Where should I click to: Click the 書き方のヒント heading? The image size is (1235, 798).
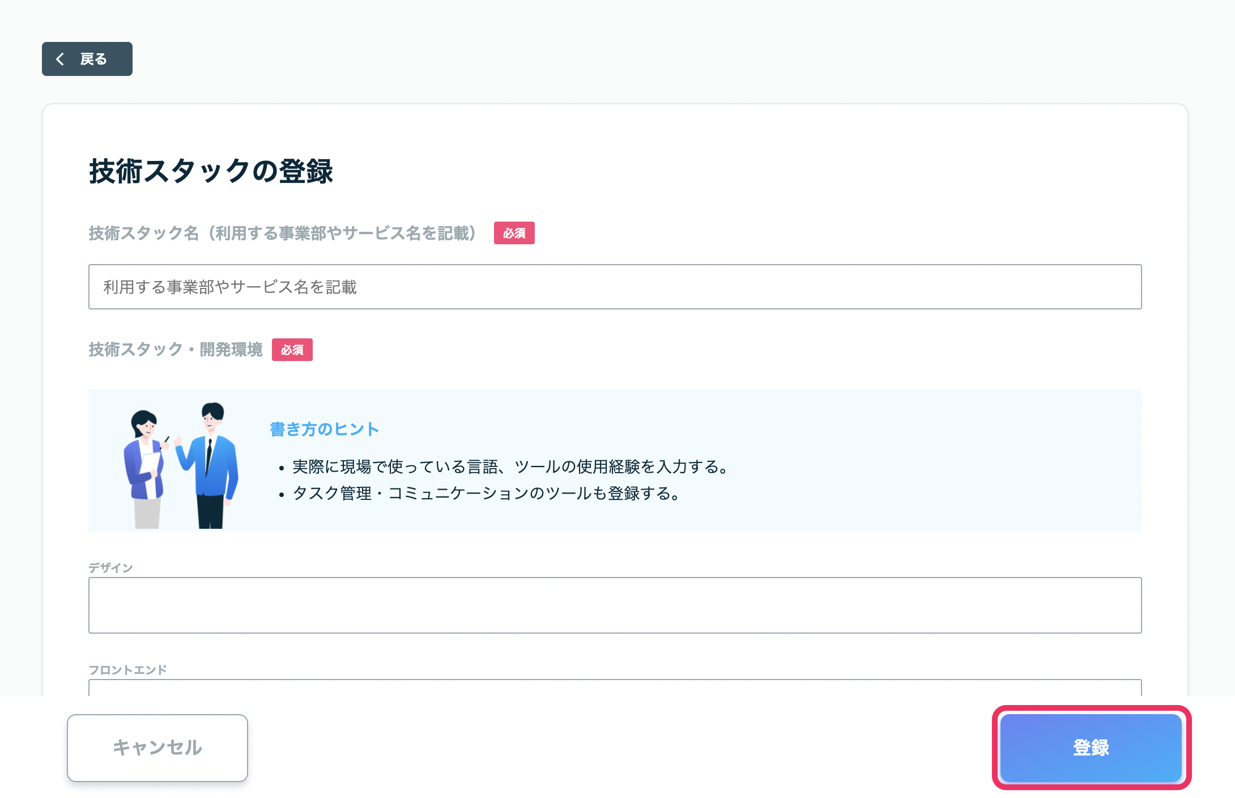point(324,429)
